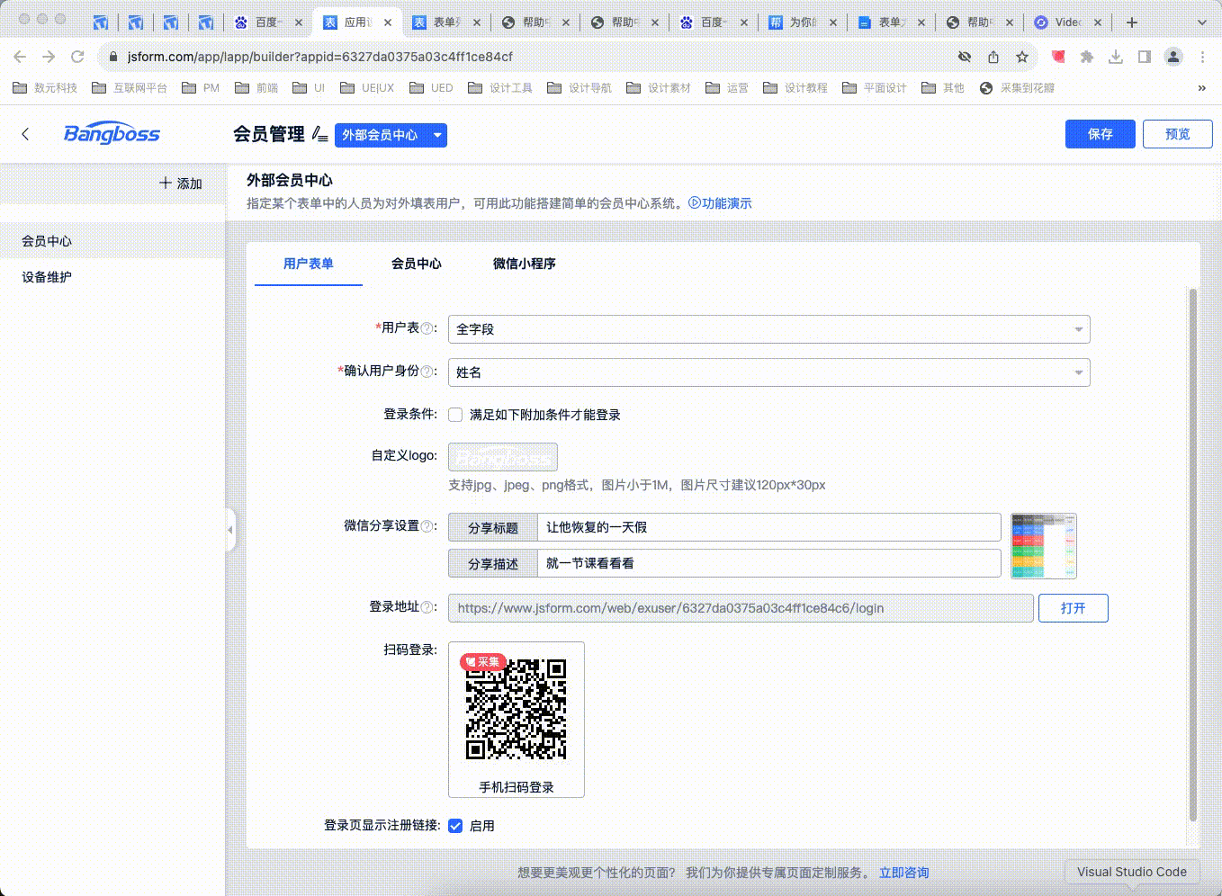Click the edit pencil icon next to 会员管理
The height and width of the screenshot is (896, 1222).
[x=319, y=135]
